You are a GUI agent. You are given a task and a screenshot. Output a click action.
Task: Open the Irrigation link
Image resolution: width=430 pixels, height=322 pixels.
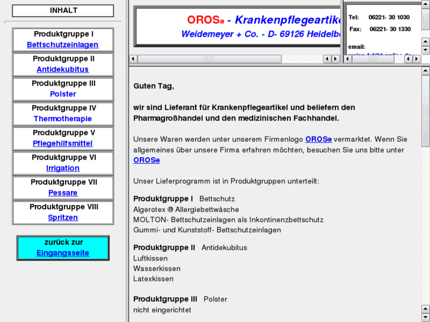click(63, 168)
